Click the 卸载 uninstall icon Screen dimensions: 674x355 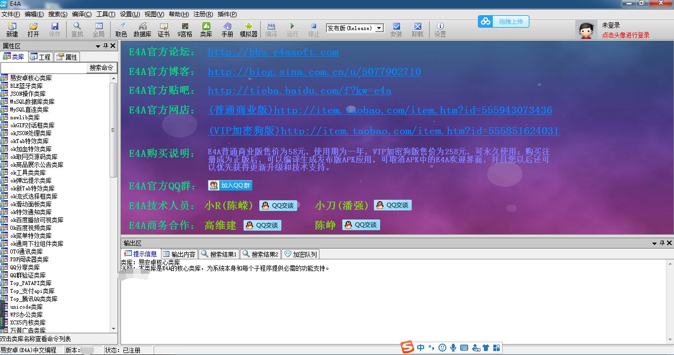[x=417, y=30]
